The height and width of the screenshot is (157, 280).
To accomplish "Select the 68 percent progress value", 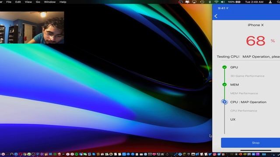I will point(255,41).
